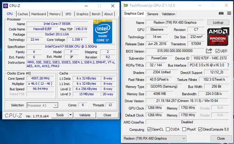This screenshot has width=234, height=144.
Task: Click the GPU Clock value 1266 MHz
Action: 155,108
